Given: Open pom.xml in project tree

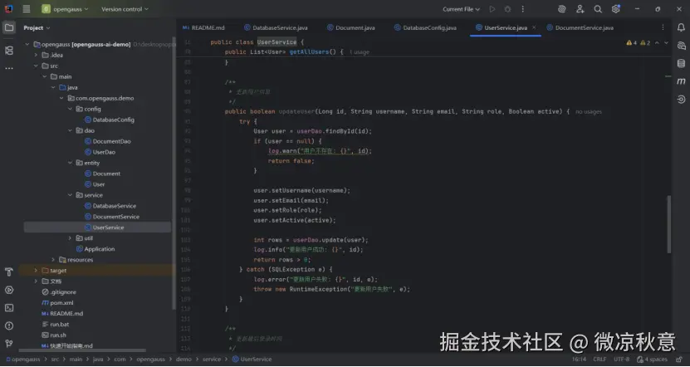Looking at the screenshot, I should [x=57, y=303].
